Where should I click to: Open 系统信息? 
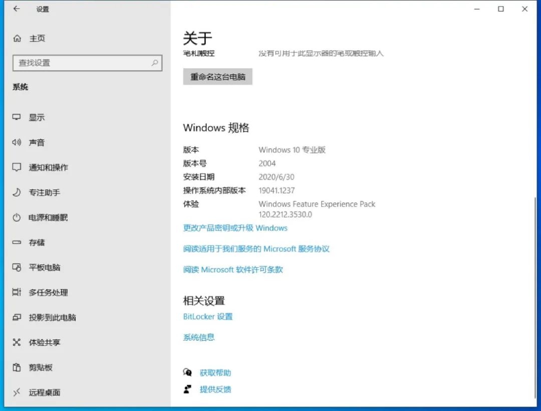click(198, 337)
